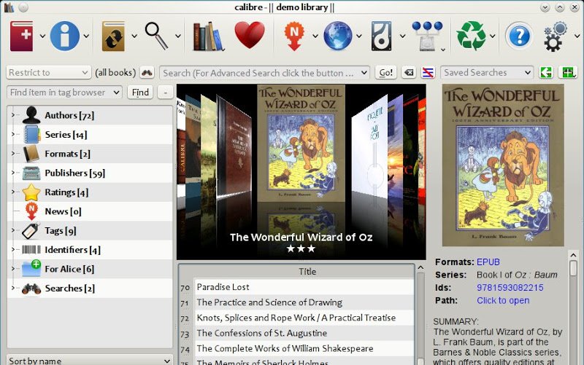Click the large cover in details panel
The height and width of the screenshot is (365, 584).
503,165
